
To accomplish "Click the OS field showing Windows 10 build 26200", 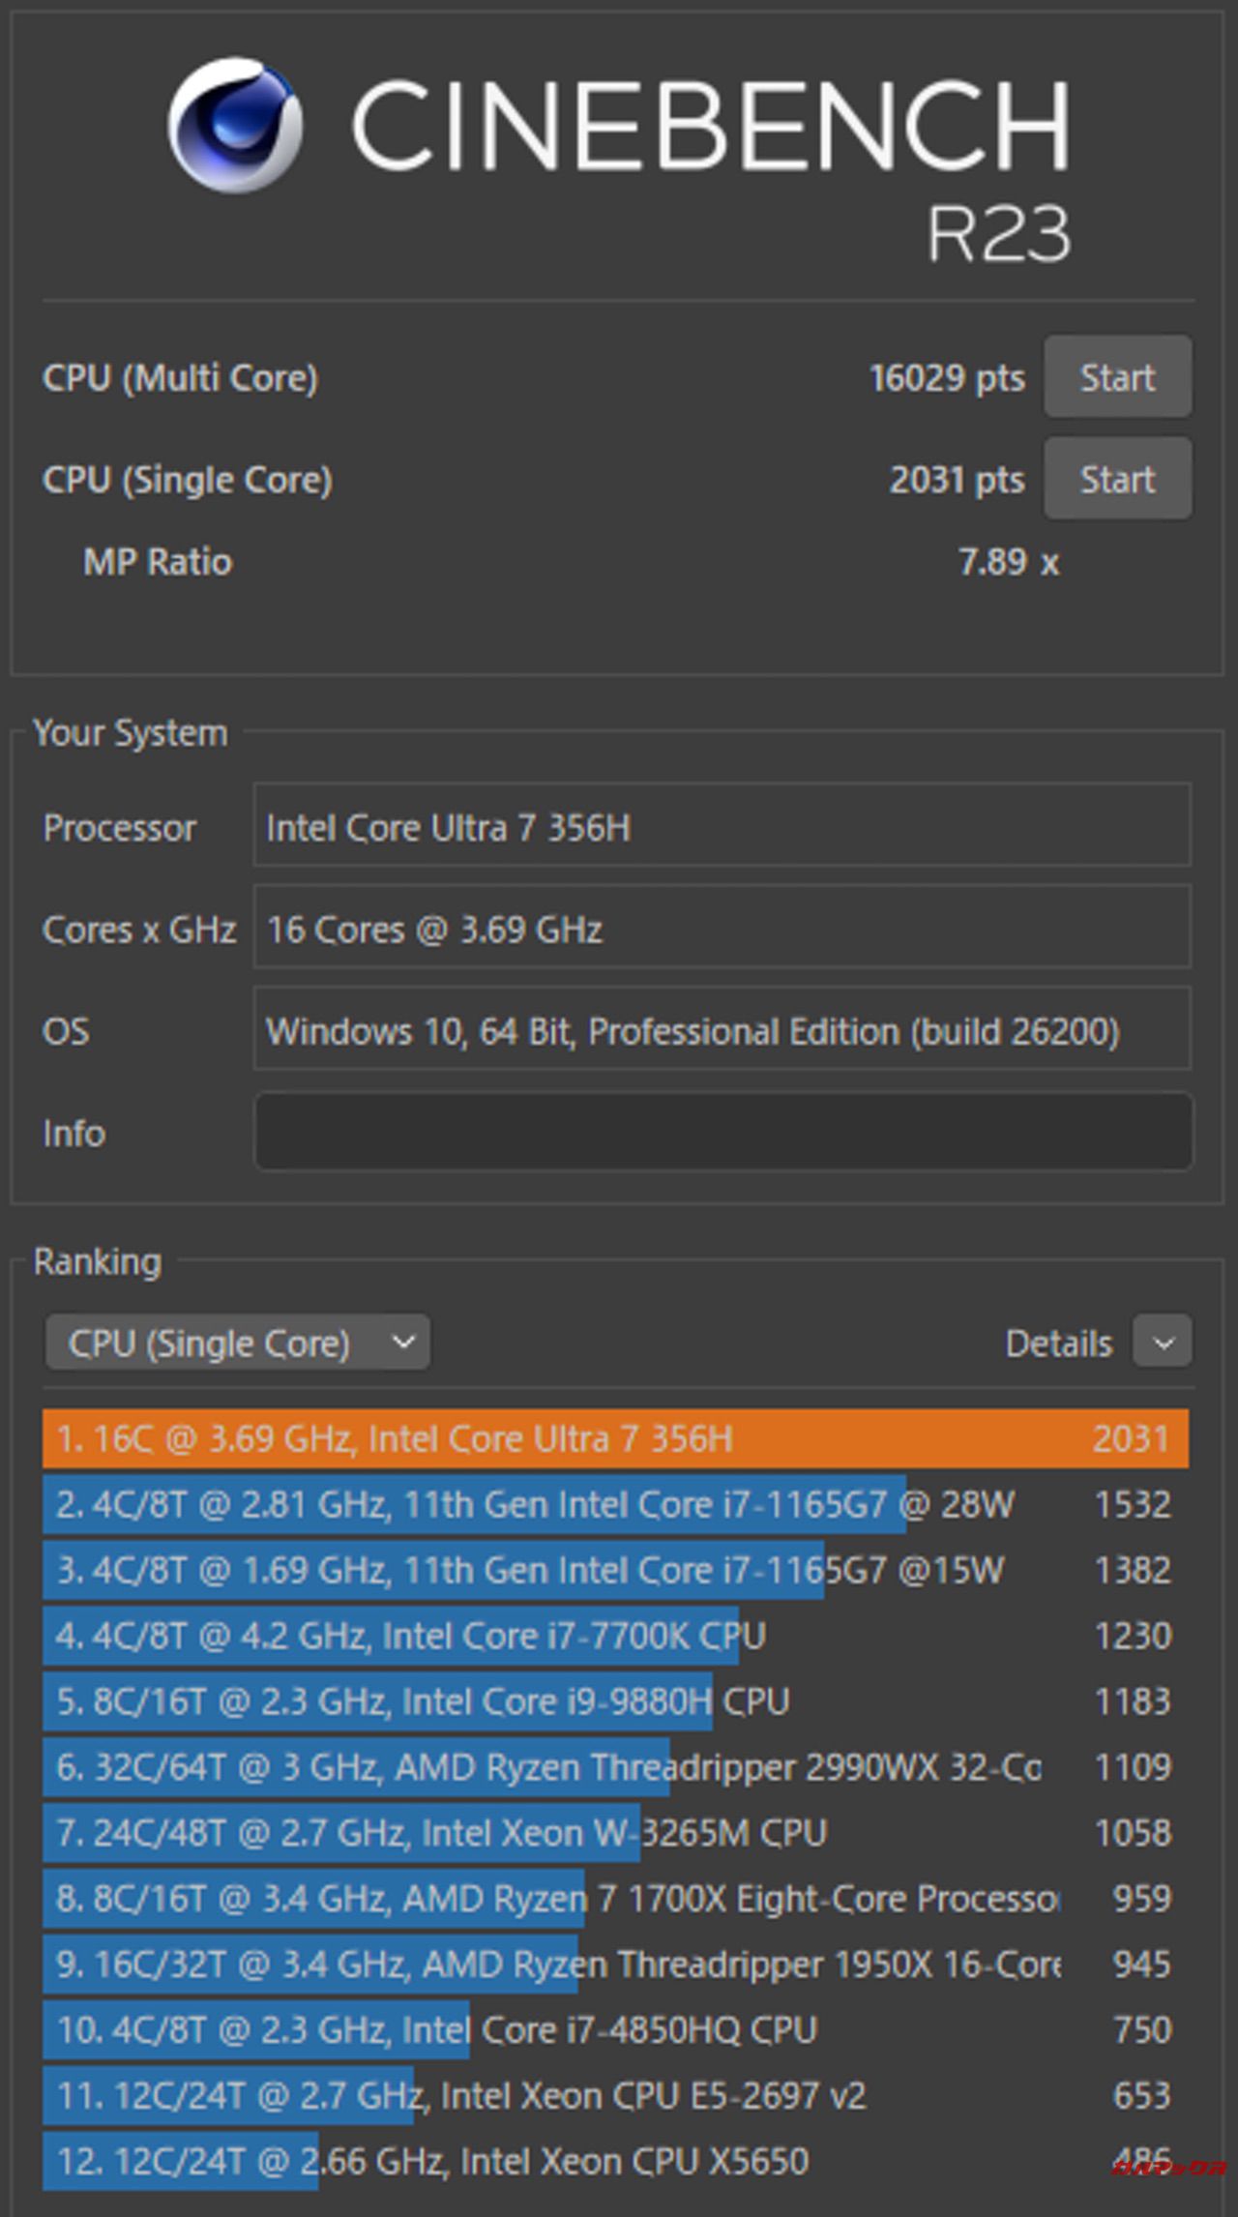I will point(722,1029).
